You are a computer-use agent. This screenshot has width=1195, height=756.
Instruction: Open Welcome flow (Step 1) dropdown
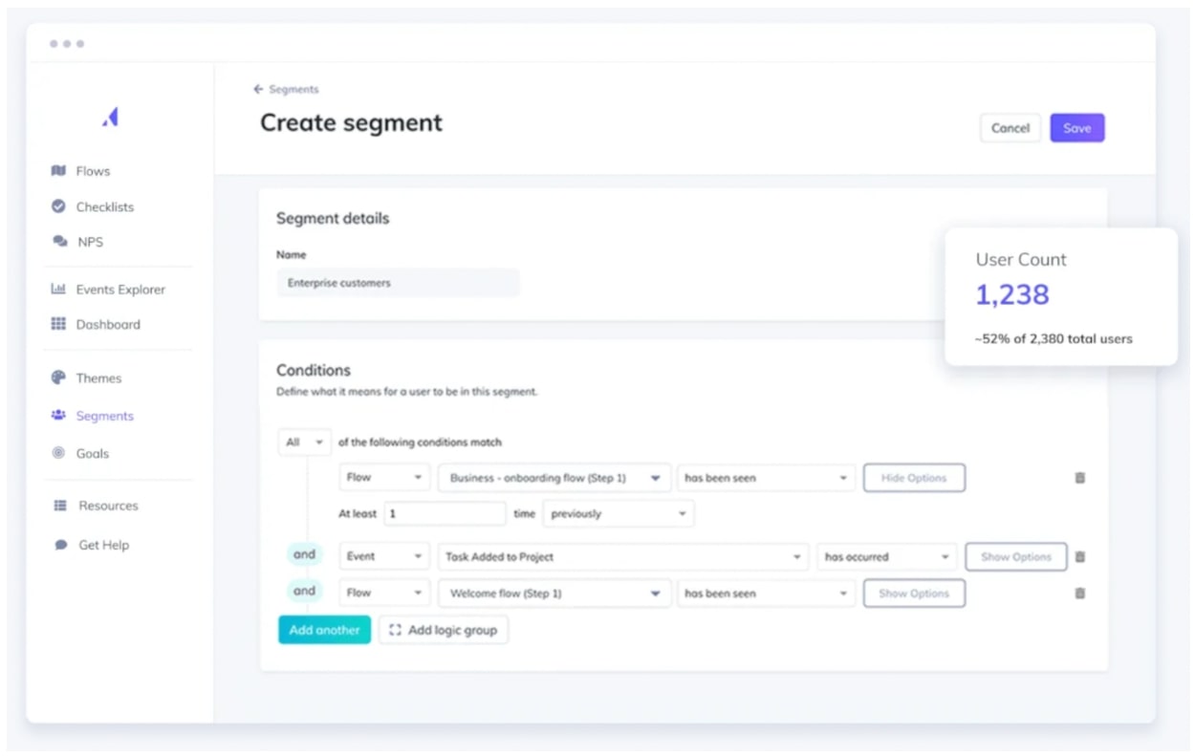point(554,594)
